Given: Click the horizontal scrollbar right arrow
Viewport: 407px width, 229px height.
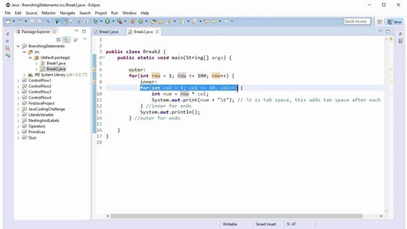Looking at the screenshot, I should click(x=381, y=216).
